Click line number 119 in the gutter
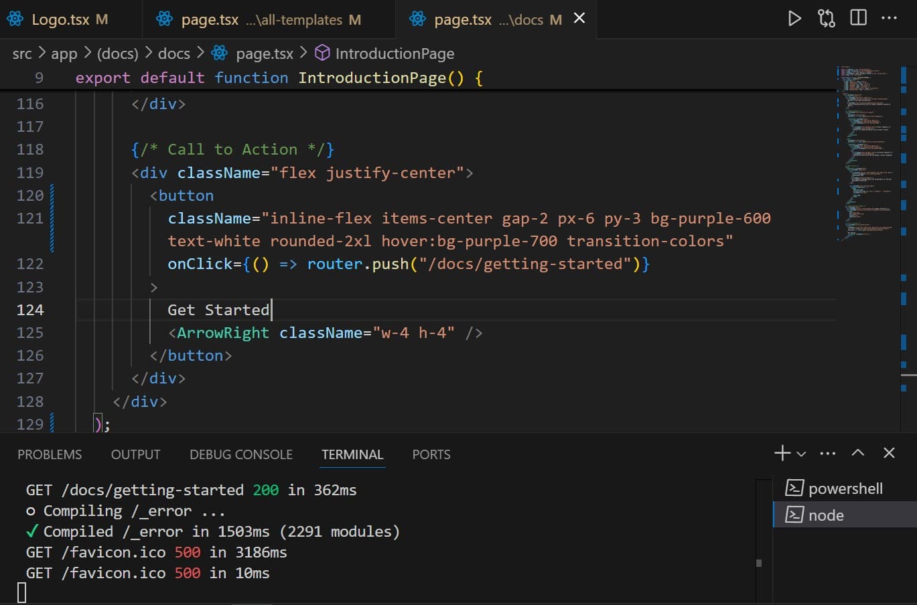 point(30,173)
